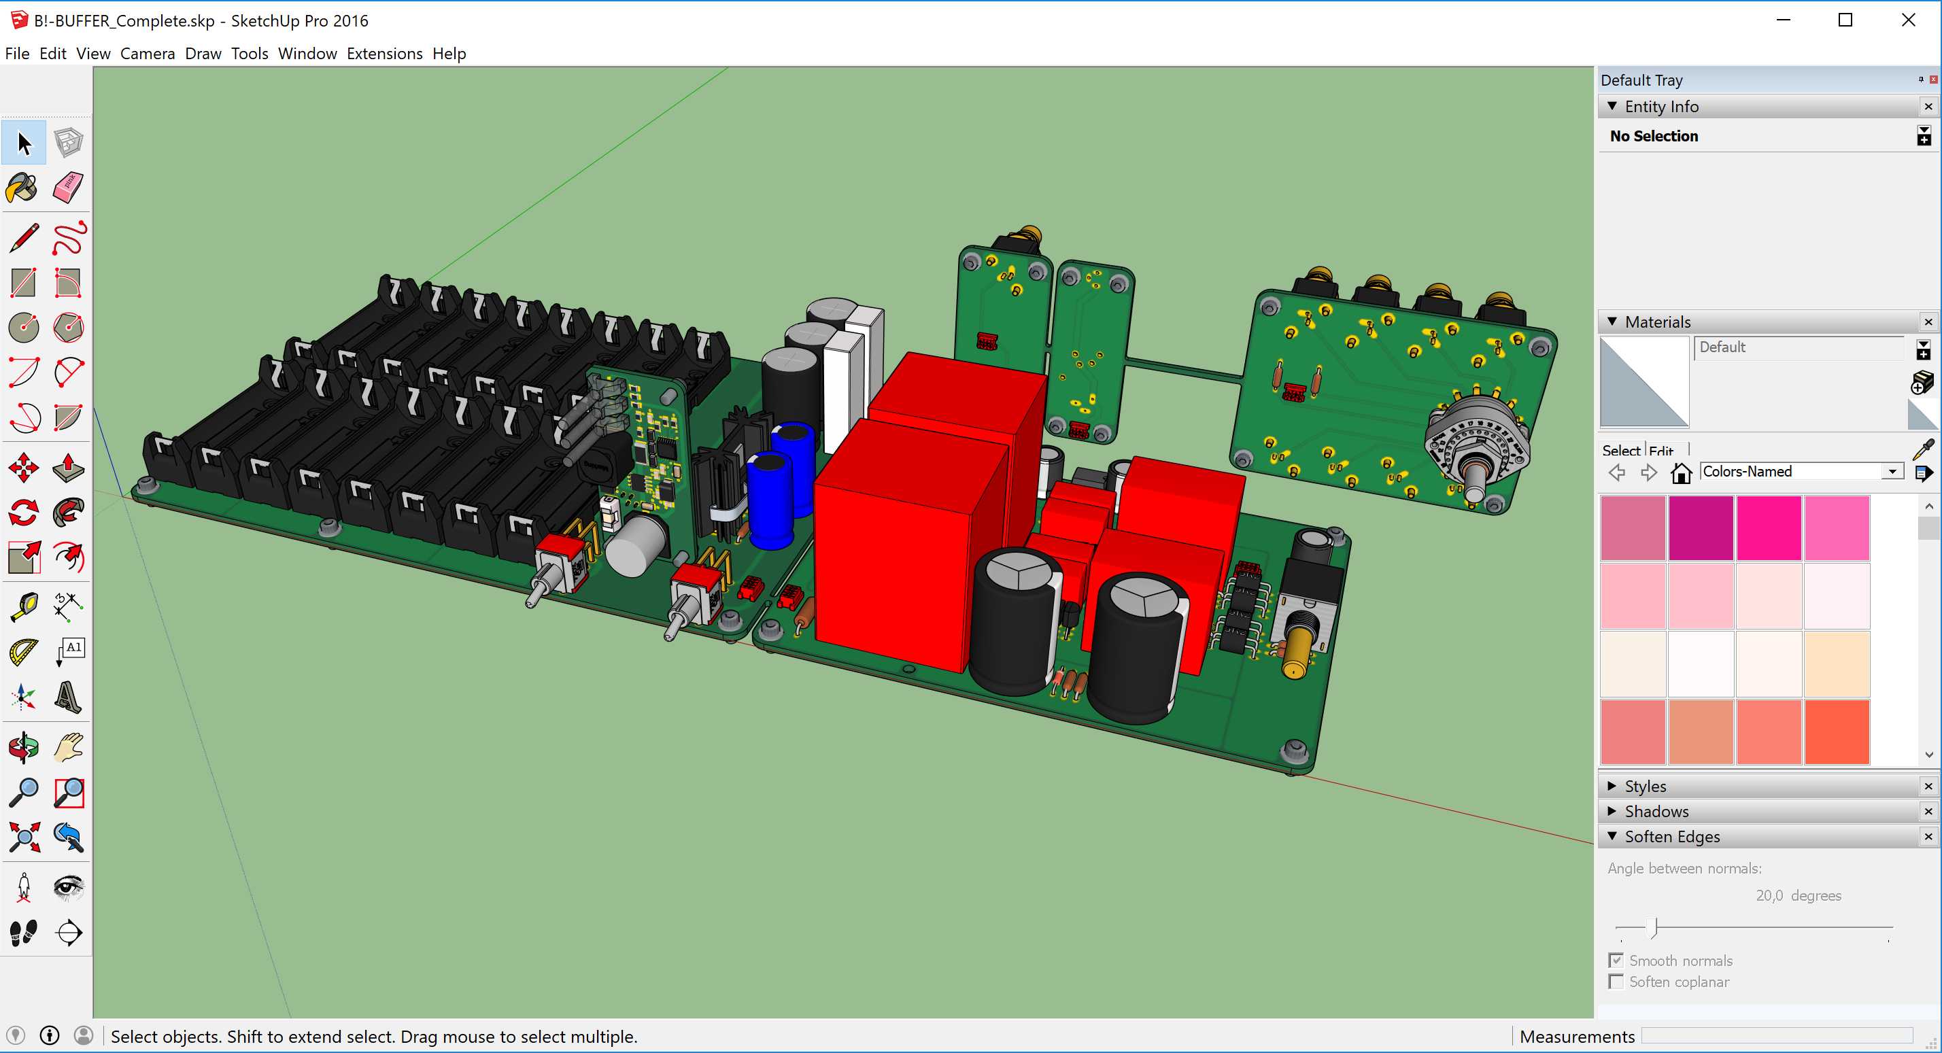This screenshot has height=1053, width=1942.
Task: Select the Section Plane tool
Action: coord(69,933)
